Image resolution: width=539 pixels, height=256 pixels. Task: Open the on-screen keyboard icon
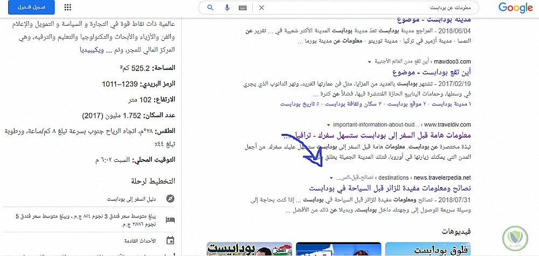pyautogui.click(x=243, y=8)
